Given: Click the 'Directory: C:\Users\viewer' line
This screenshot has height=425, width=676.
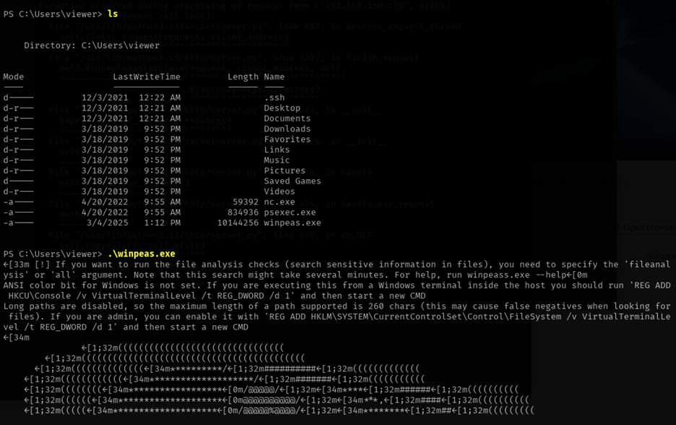Looking at the screenshot, I should click(x=92, y=46).
